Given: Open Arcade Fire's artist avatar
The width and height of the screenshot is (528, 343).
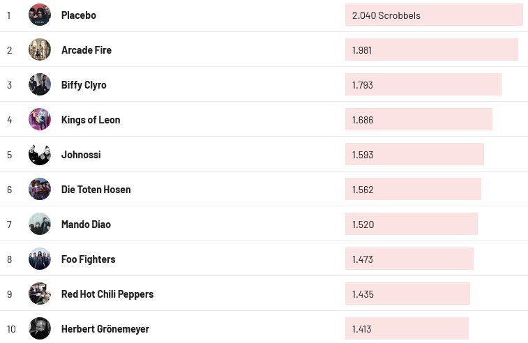Looking at the screenshot, I should [40, 49].
